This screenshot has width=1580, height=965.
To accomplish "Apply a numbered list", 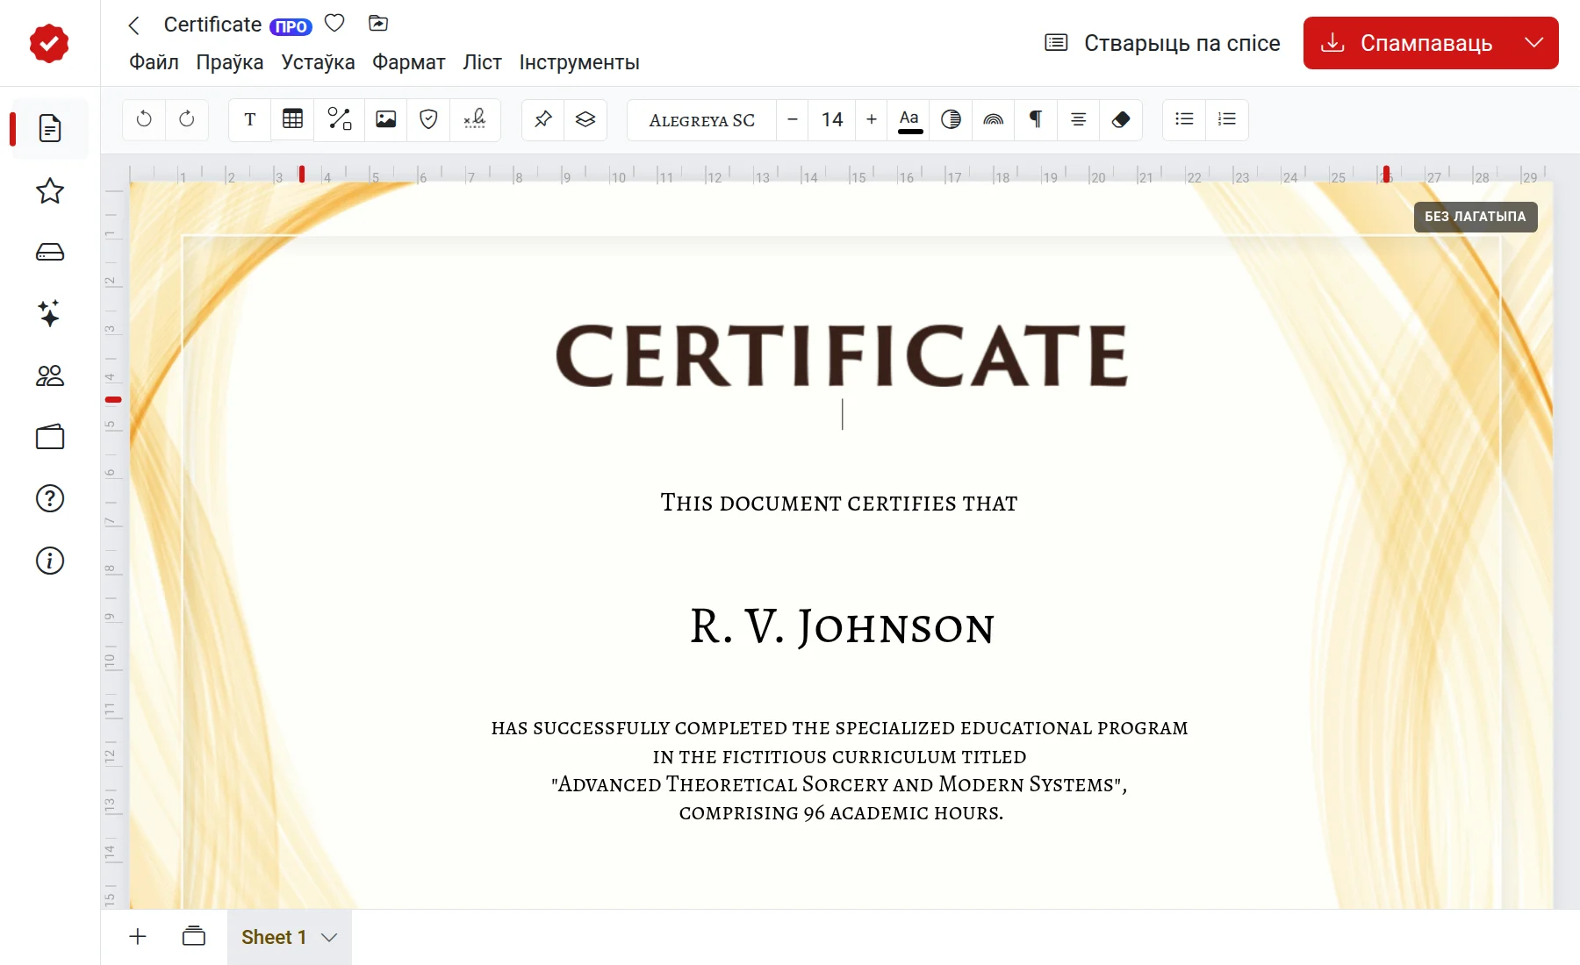I will tap(1227, 119).
